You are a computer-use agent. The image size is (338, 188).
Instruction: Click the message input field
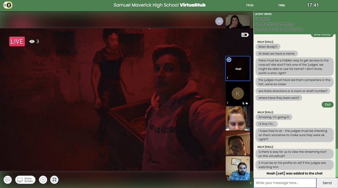(x=285, y=183)
